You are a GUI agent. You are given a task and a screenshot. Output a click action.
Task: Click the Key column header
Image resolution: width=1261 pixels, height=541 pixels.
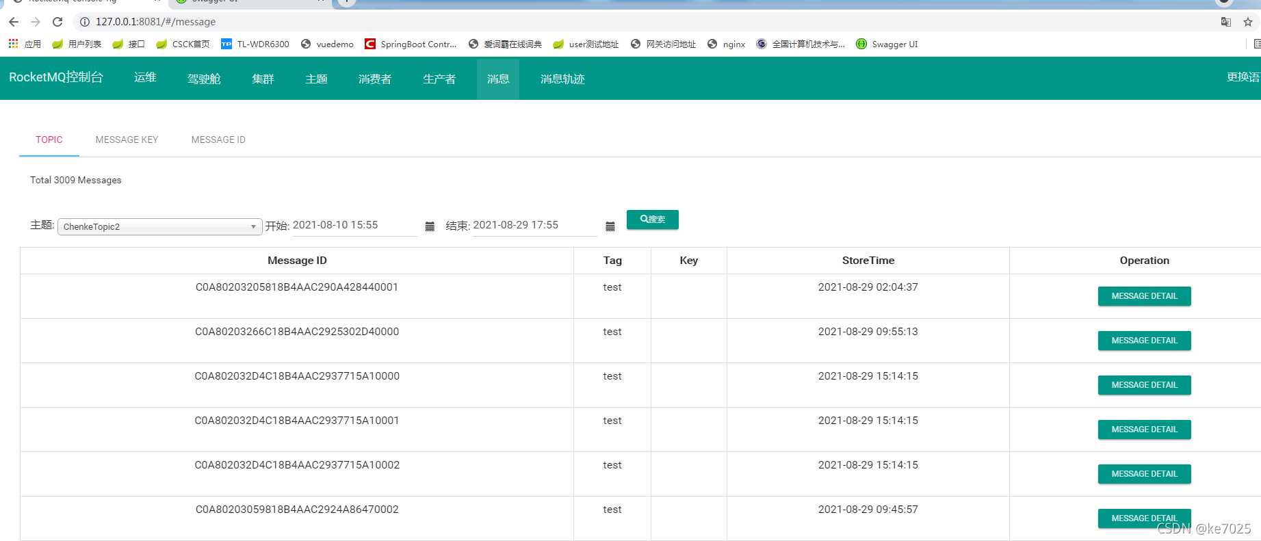689,261
